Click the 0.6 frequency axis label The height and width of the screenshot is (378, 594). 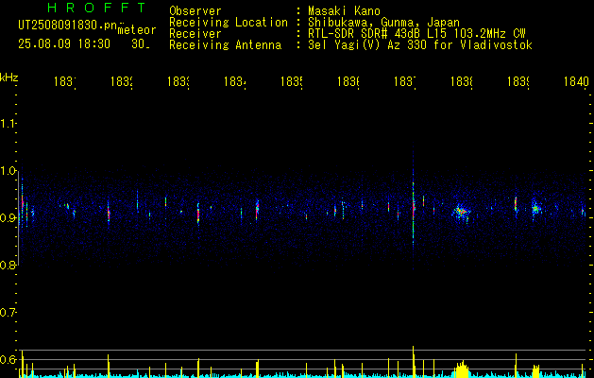coord(8,359)
